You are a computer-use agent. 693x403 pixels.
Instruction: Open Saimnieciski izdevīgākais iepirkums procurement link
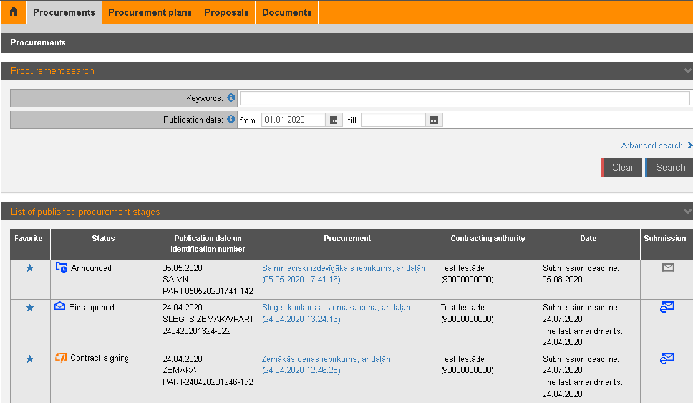345,268
